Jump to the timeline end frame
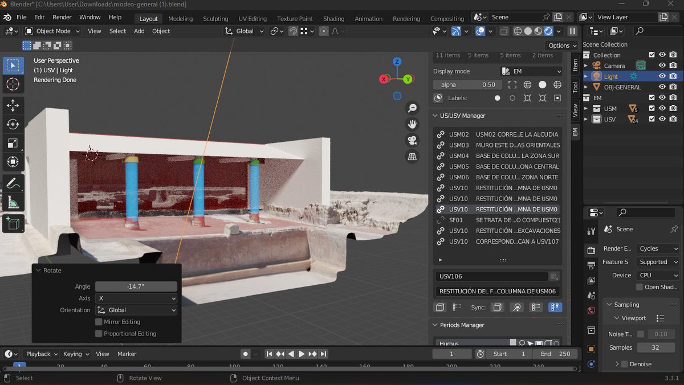This screenshot has width=684, height=385. pos(324,354)
